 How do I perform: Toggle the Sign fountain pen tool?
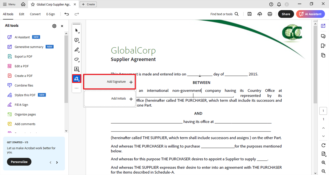(x=77, y=79)
